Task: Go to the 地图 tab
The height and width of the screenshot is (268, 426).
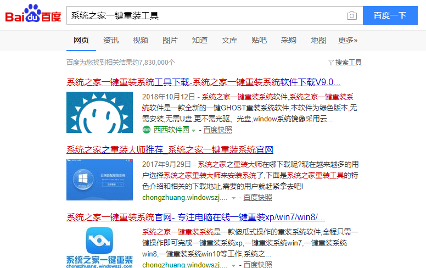Action: [x=318, y=40]
